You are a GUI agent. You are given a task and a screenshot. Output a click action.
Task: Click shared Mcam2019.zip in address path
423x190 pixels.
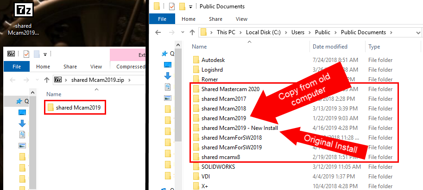[97, 80]
